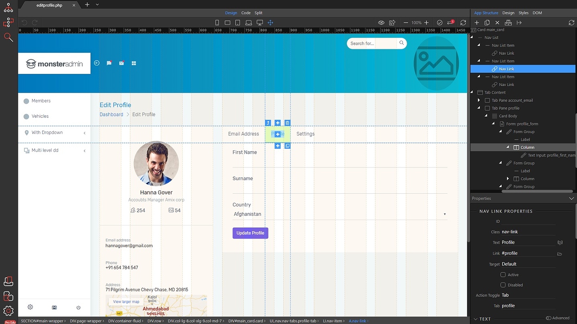The image size is (577, 324).
Task: Open the page in external browser
Action: point(392,23)
